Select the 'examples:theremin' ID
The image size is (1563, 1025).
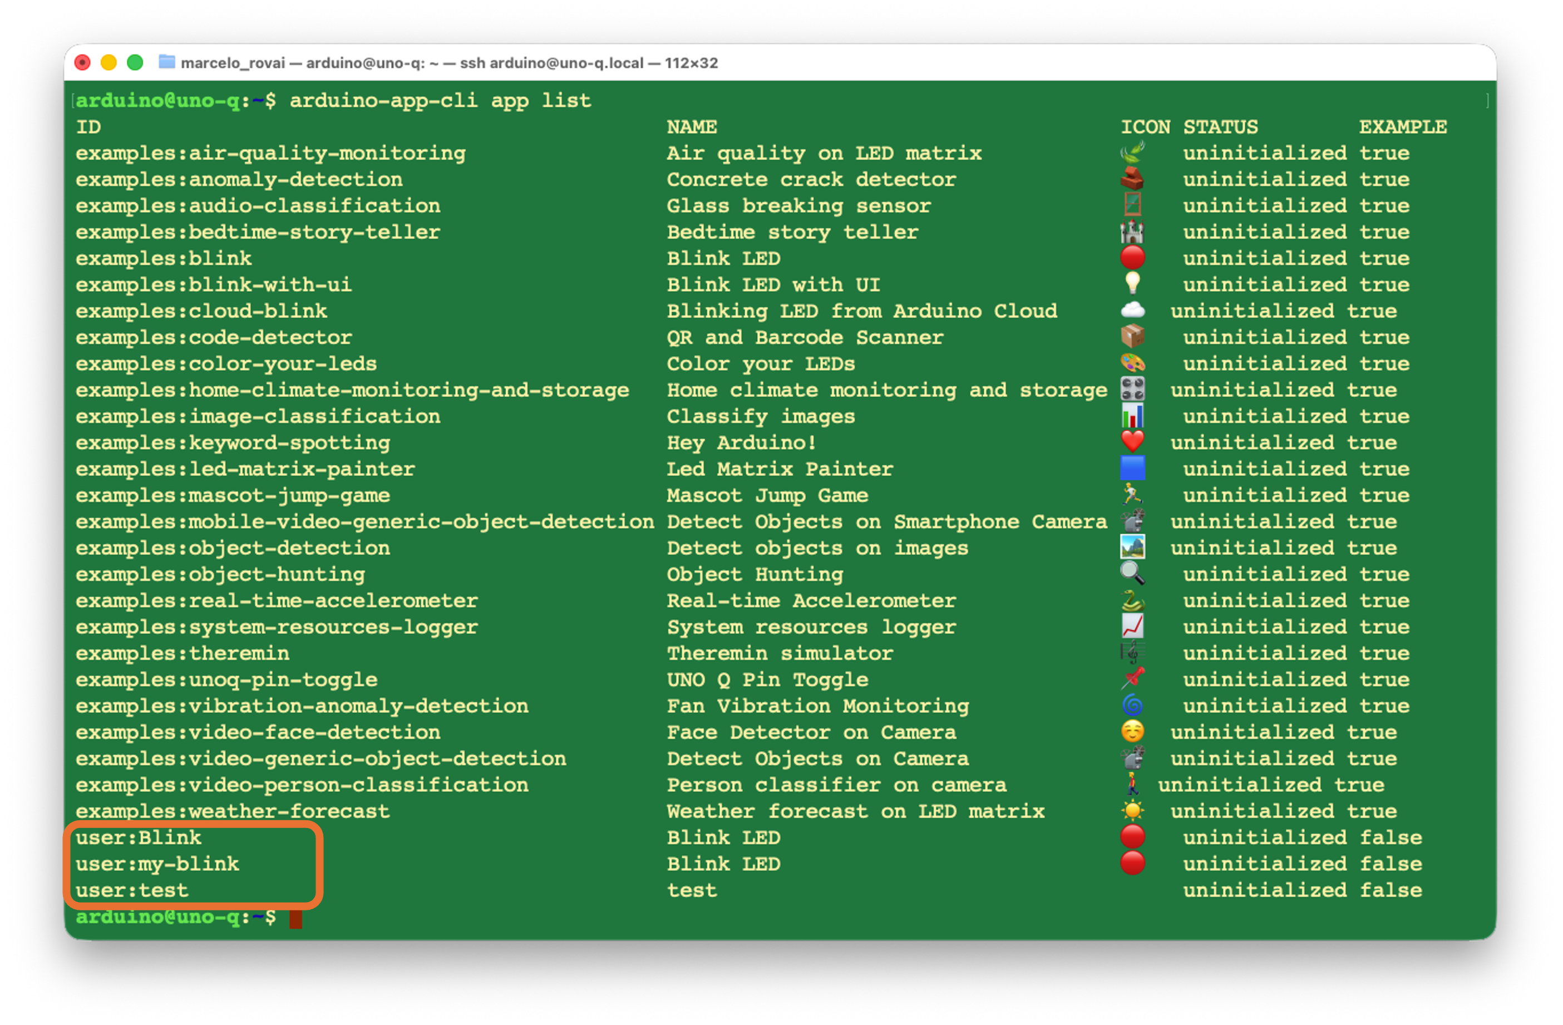[183, 653]
